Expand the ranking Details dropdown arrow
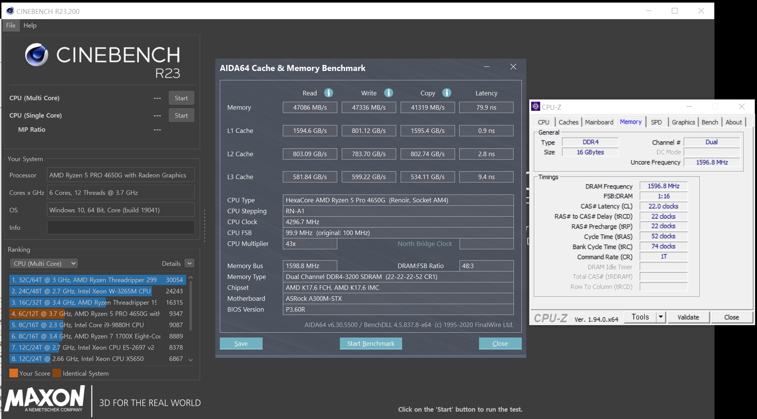The height and width of the screenshot is (419, 757). 190,264
